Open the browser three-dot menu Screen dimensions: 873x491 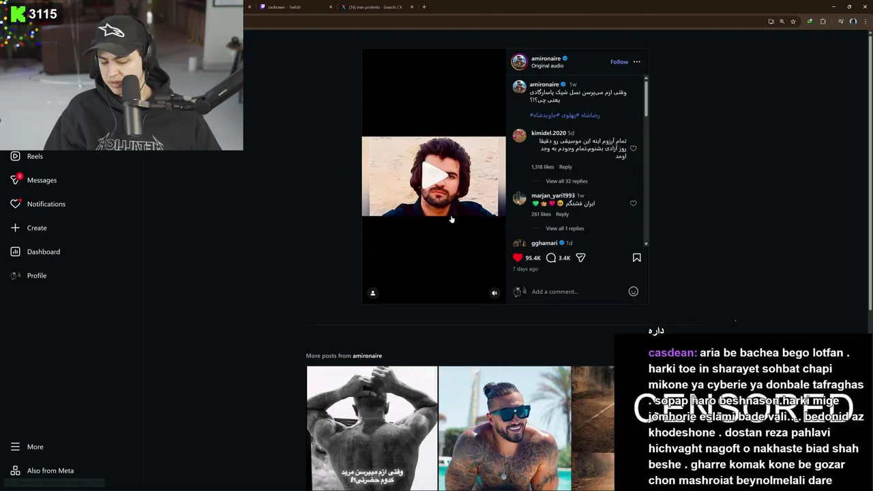pos(864,21)
